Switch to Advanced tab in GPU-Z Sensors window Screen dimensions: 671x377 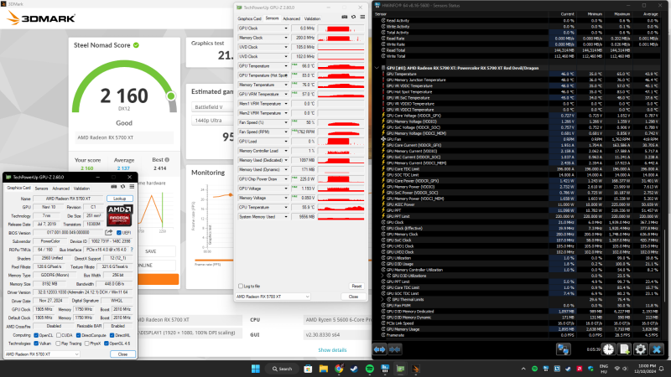[291, 18]
